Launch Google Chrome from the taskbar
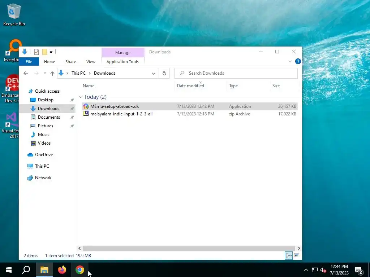This screenshot has height=277, width=370. coord(80,270)
